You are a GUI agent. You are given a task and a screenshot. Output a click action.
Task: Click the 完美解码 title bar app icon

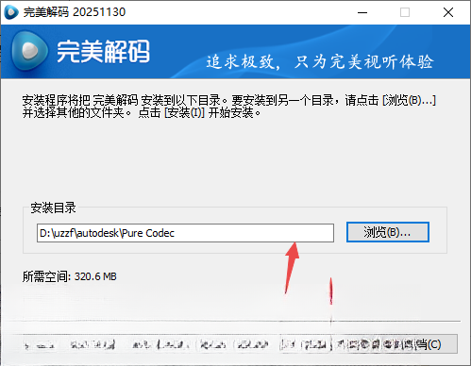11,12
